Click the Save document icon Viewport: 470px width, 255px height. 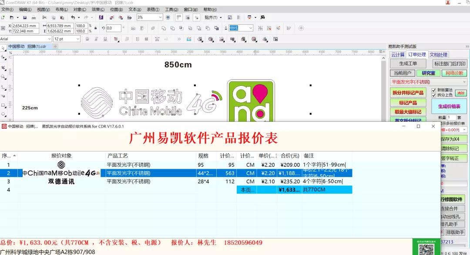click(25, 18)
